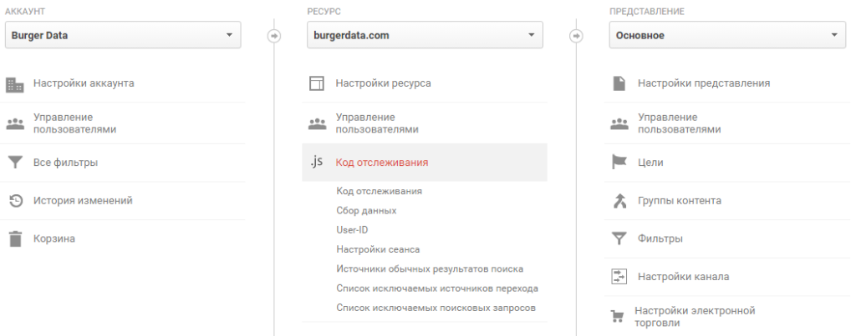The image size is (856, 336).
Task: Select the Сбор данных submenu item
Action: [x=366, y=211]
